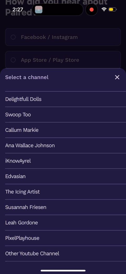
Task: Pick The Icing Artist channel
Action: click(x=66, y=192)
